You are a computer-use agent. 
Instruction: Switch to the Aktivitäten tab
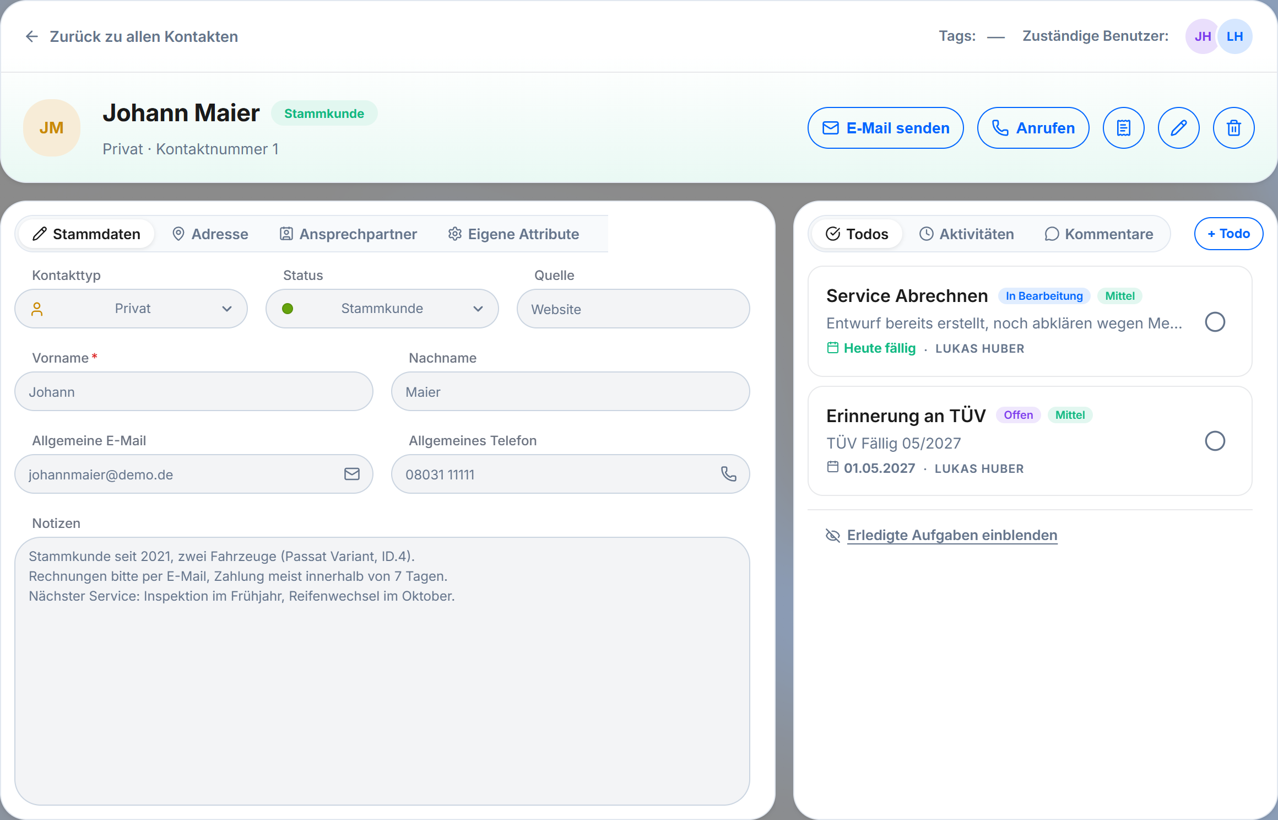[967, 234]
